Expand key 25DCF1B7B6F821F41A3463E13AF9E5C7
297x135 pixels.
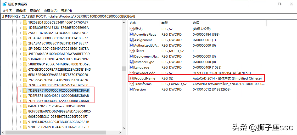tap(21, 33)
